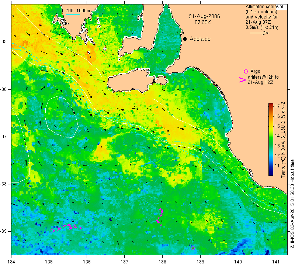The width and height of the screenshot is (295, 266).
Task: Click the 0.5m/s velocity scale arrow
Action: click(259, 33)
